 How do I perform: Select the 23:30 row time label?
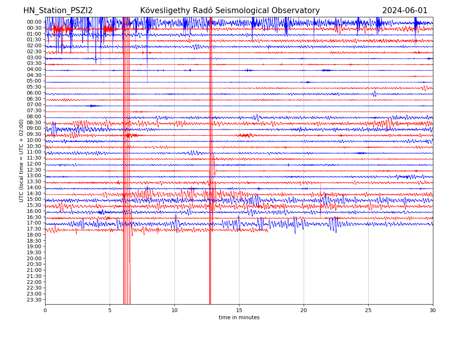click(34, 300)
